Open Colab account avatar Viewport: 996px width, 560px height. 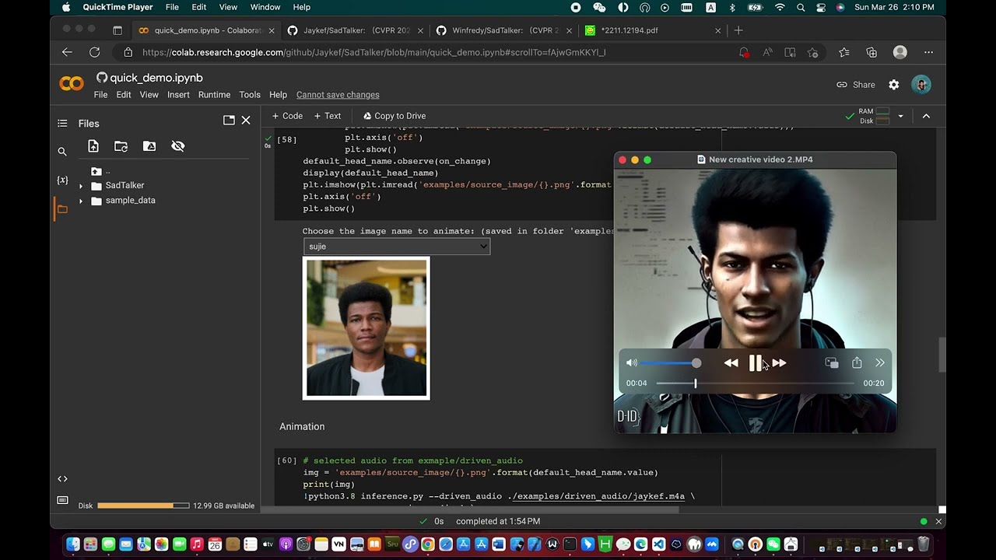[x=921, y=85]
